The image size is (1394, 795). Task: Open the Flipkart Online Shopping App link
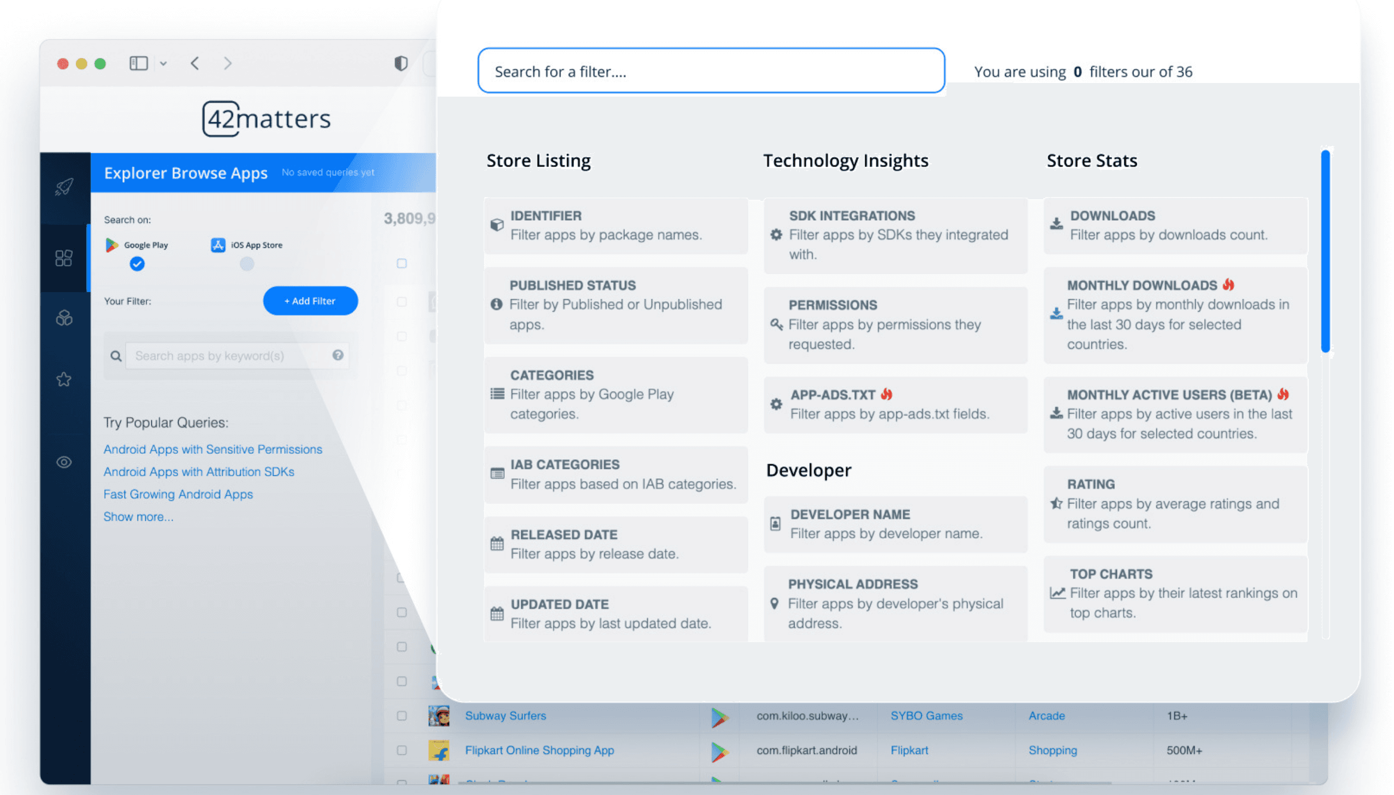(540, 751)
